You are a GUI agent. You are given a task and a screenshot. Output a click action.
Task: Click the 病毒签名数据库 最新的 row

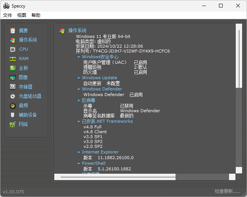(109, 116)
